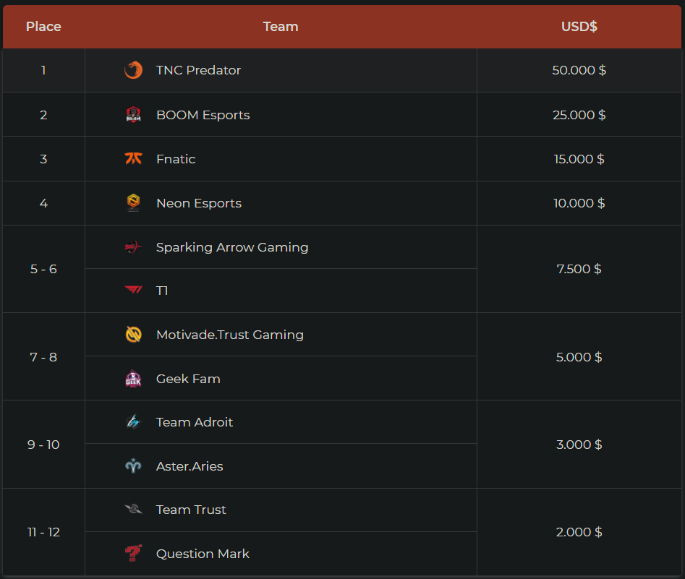Screen dimensions: 685x579
Task: Click the Neon Esports logo icon
Action: 133,203
